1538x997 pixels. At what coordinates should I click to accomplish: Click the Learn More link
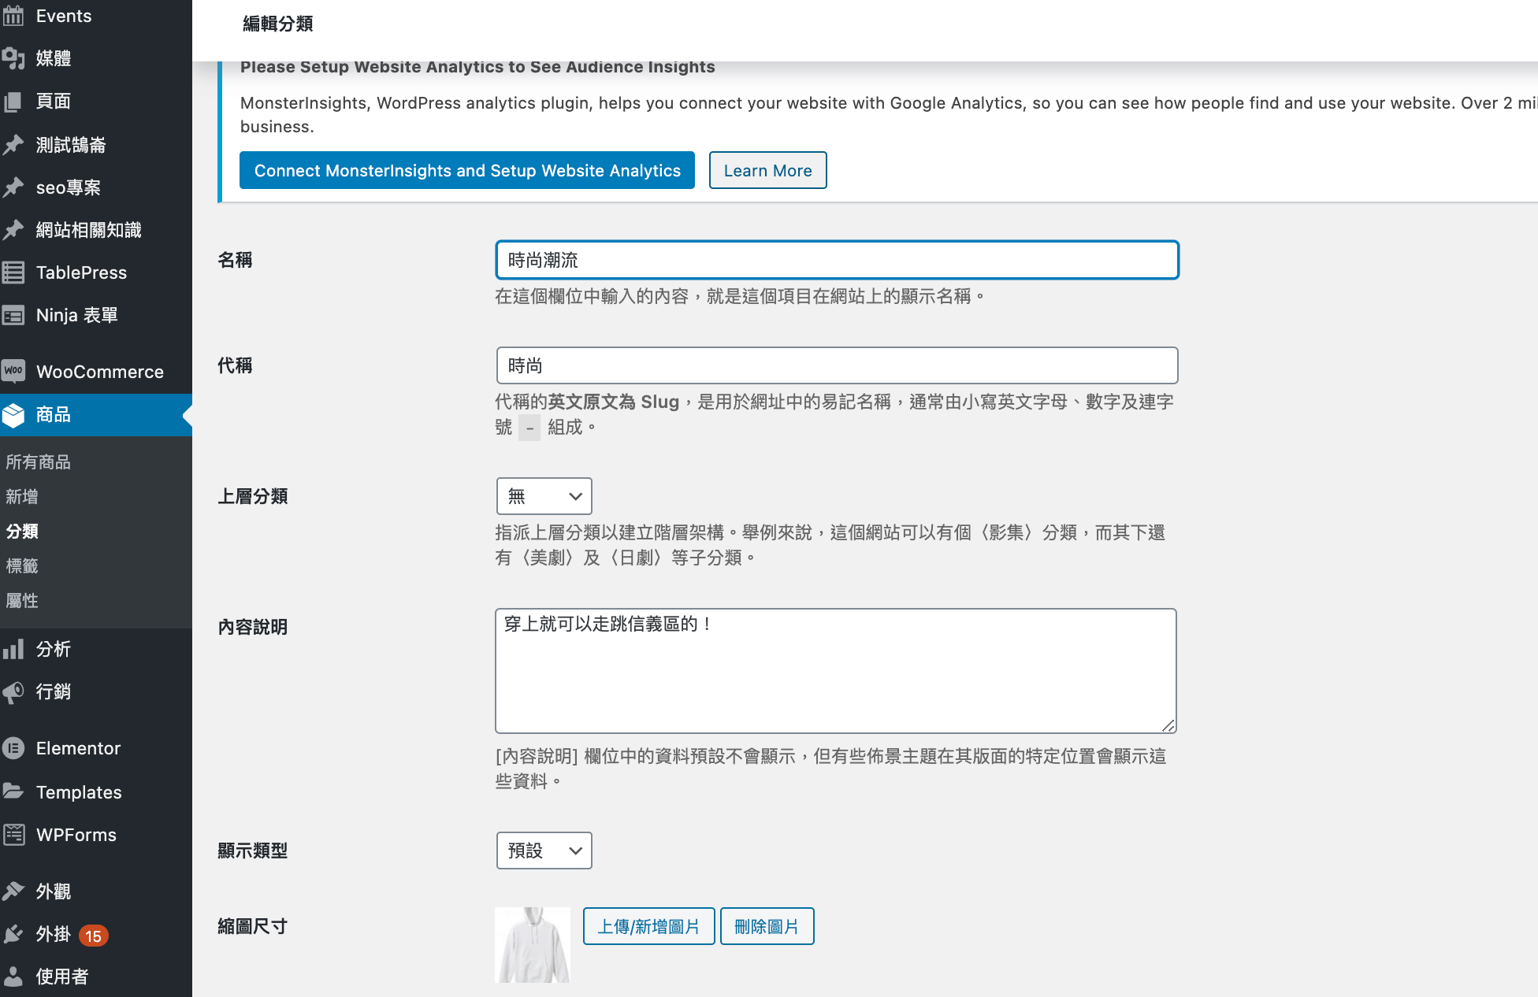pos(767,169)
